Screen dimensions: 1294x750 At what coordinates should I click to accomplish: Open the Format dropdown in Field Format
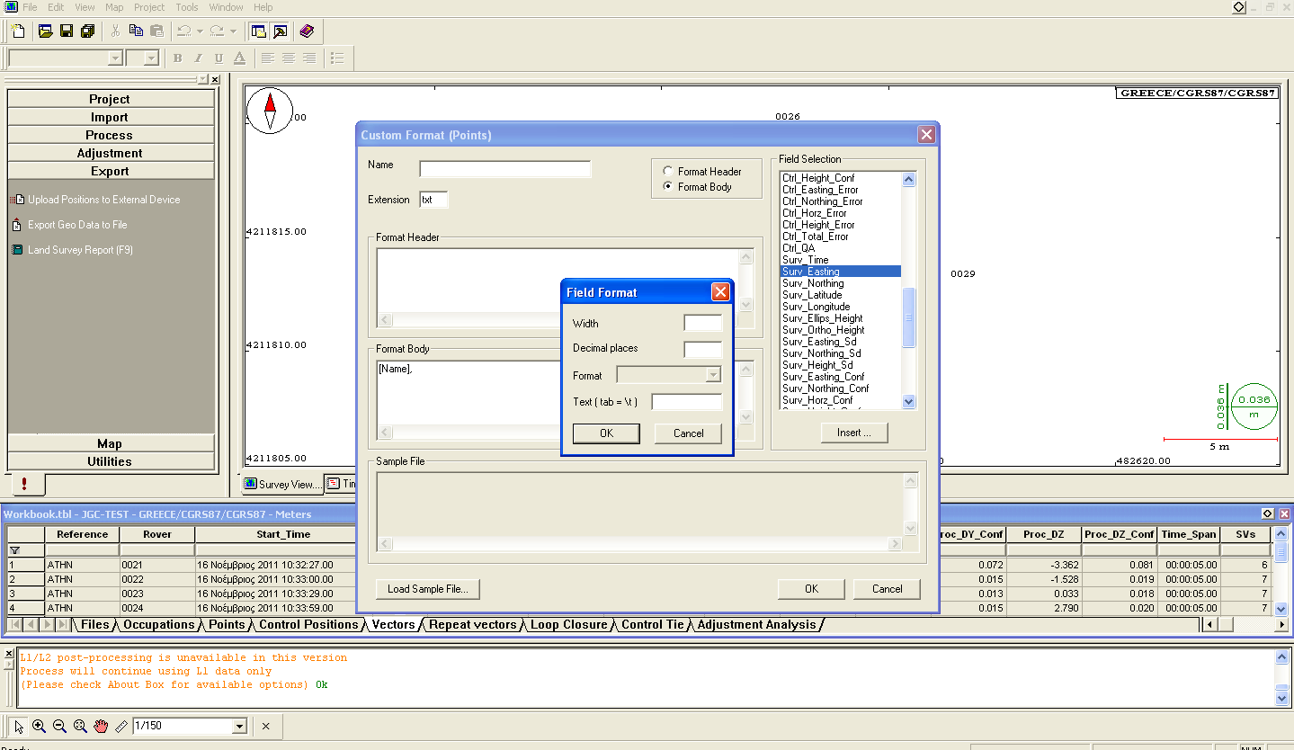(714, 375)
